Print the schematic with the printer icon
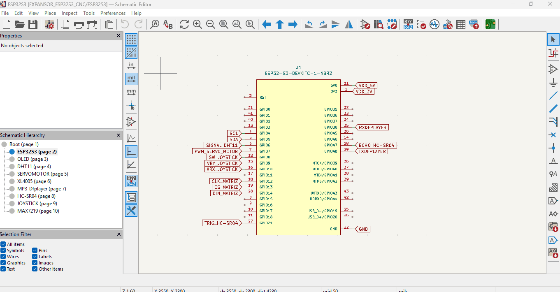 tap(79, 24)
